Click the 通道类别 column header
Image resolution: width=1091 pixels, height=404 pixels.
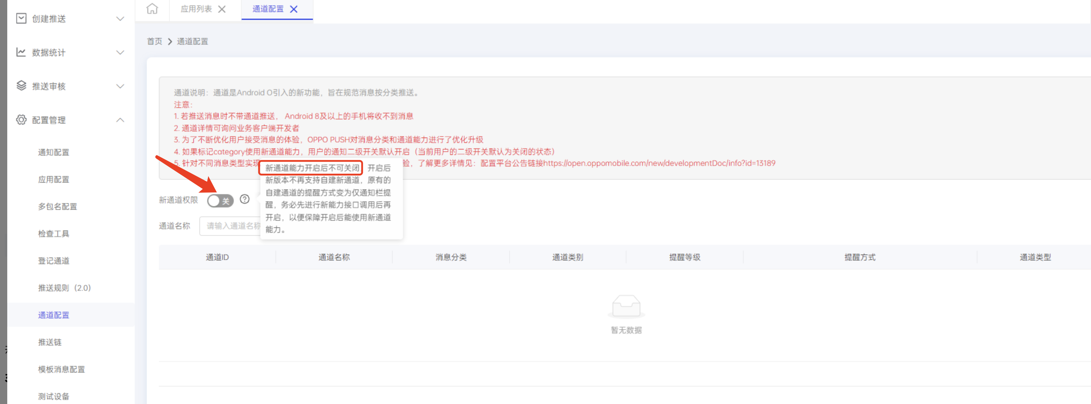568,257
